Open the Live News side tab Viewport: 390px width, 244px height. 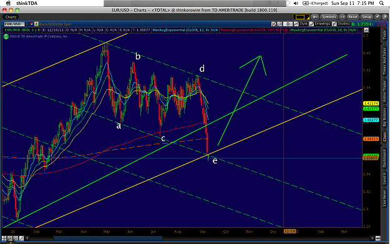[x=384, y=198]
